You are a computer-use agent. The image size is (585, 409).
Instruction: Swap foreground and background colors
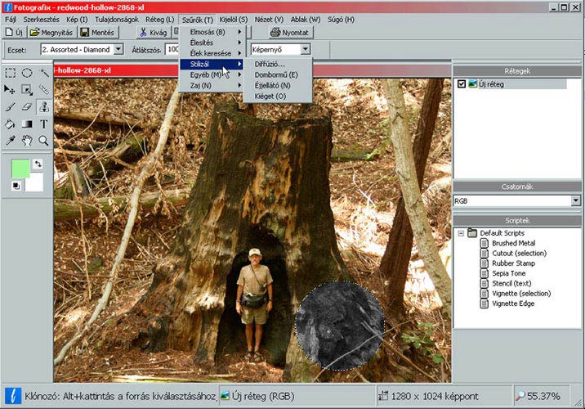pyautogui.click(x=36, y=164)
